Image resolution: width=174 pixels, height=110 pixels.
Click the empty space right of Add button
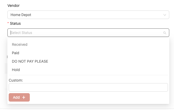click(x=99, y=97)
